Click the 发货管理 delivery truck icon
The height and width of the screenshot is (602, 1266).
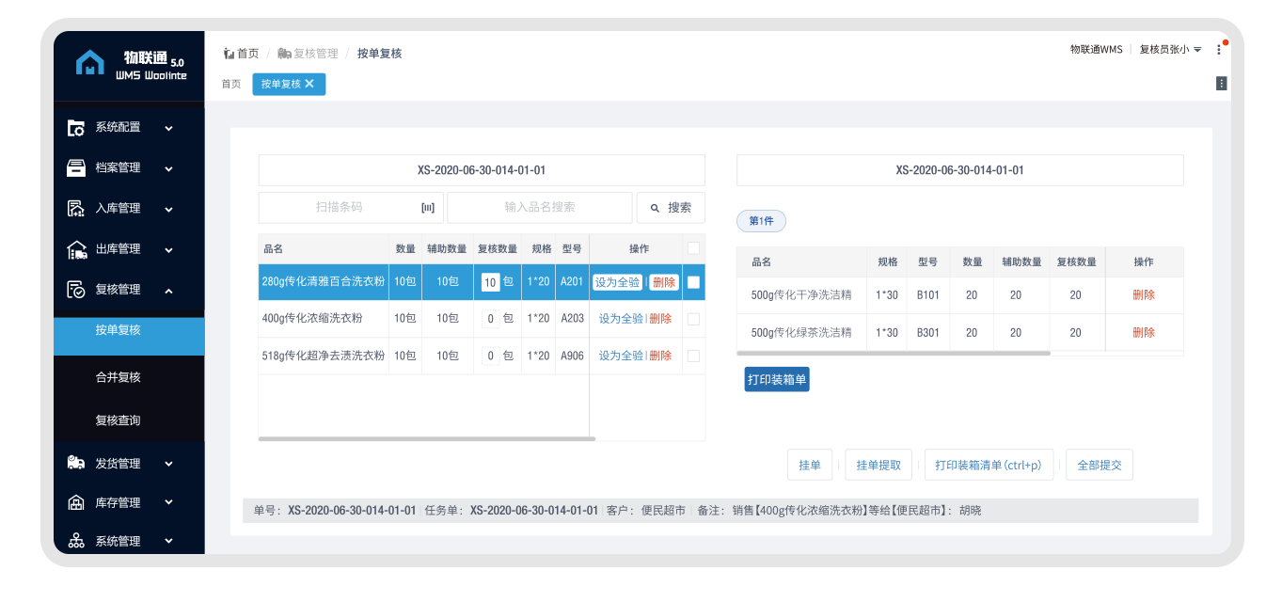pos(76,463)
